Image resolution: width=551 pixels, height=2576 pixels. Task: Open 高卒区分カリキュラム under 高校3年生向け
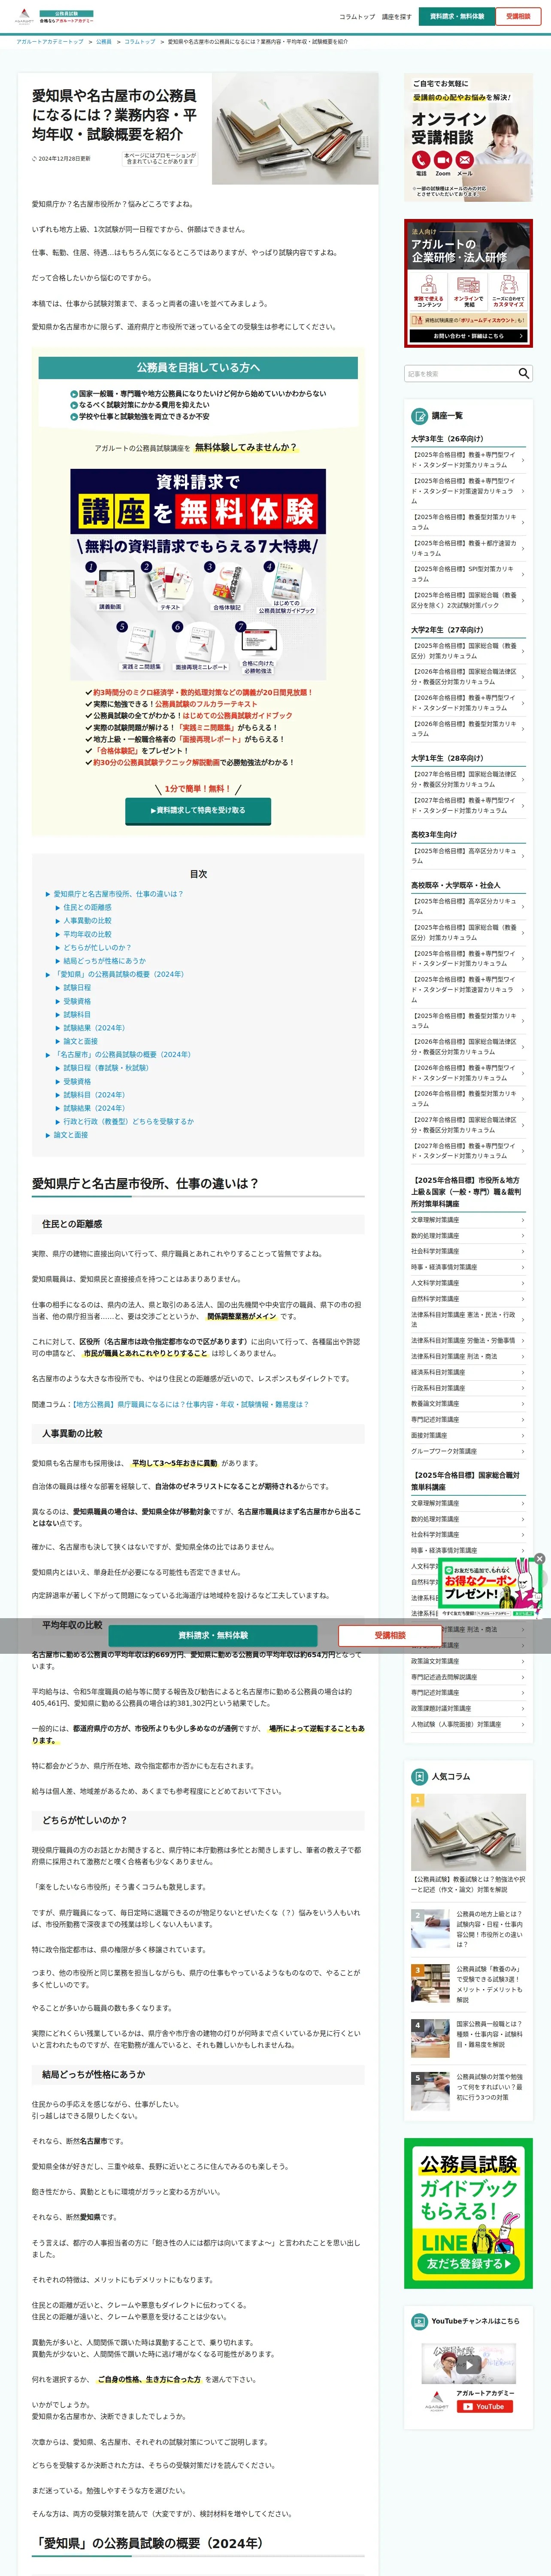tap(468, 856)
